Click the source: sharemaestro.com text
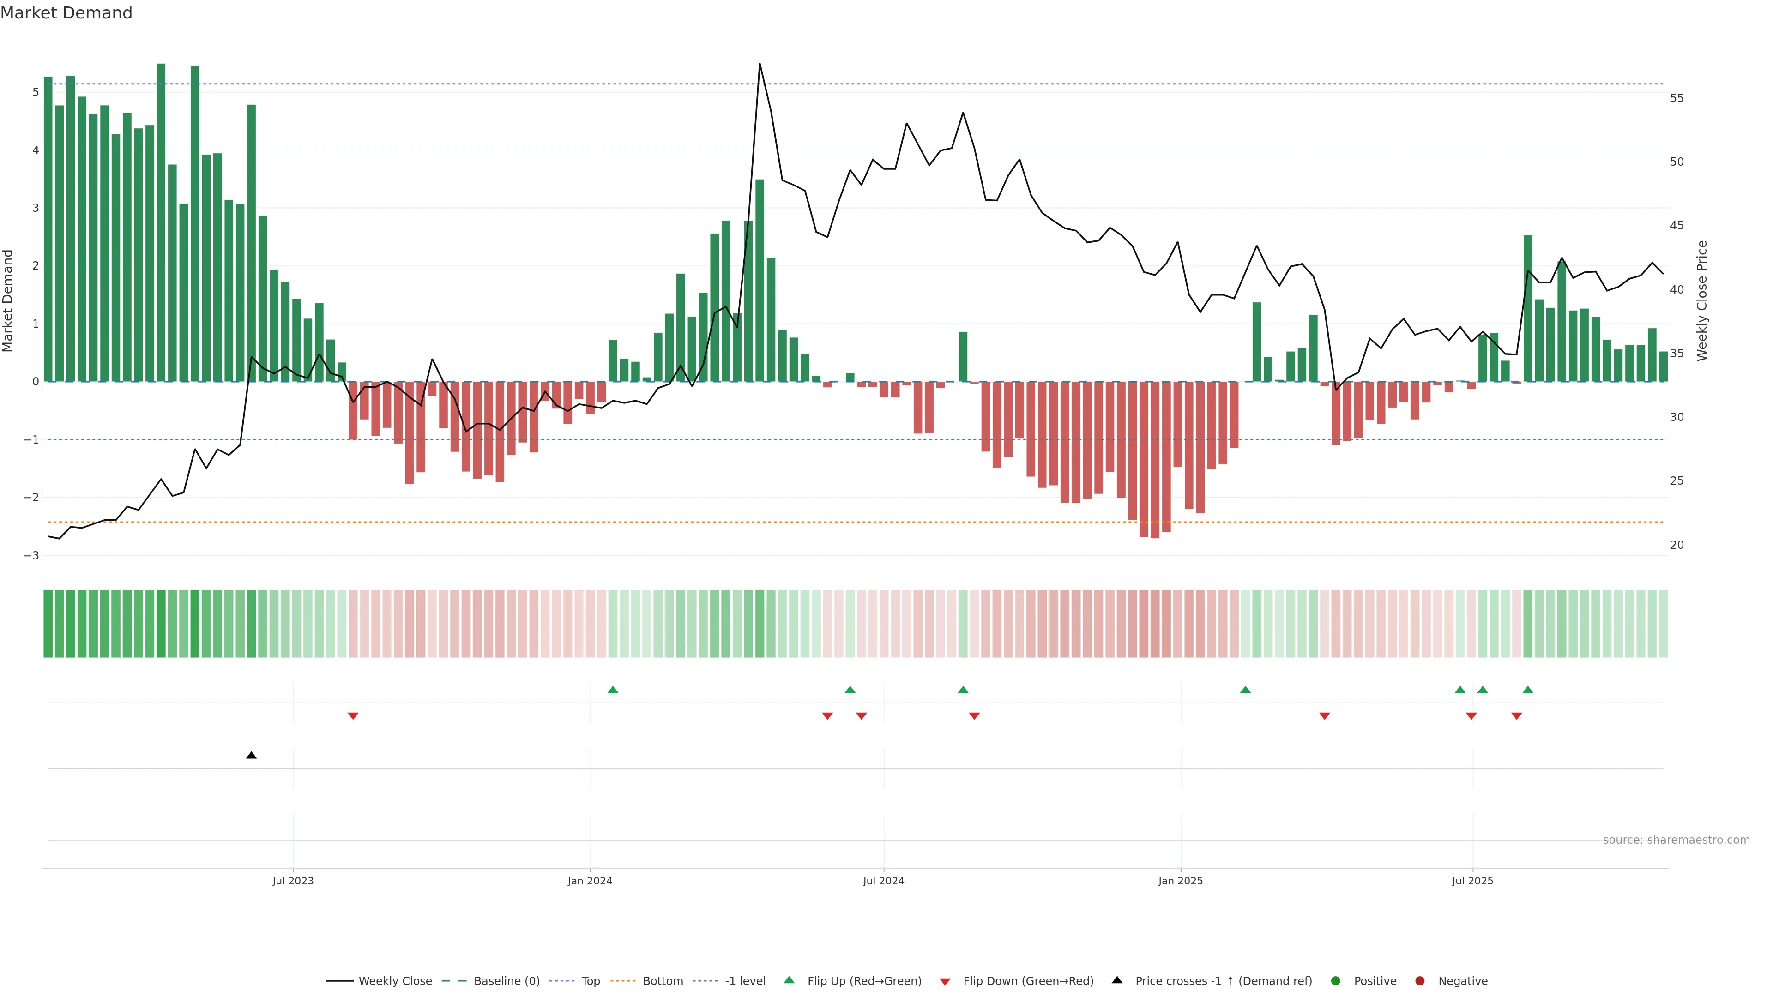This screenshot has width=1773, height=997. click(1676, 840)
